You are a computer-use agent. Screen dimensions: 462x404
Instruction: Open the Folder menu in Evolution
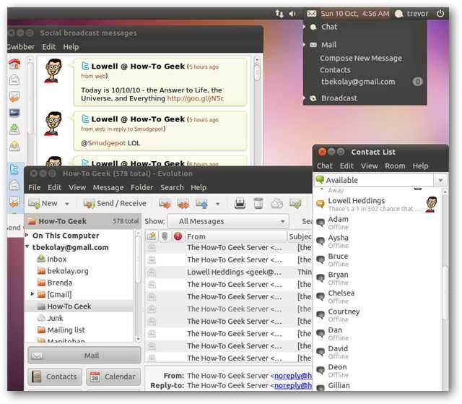coord(141,188)
